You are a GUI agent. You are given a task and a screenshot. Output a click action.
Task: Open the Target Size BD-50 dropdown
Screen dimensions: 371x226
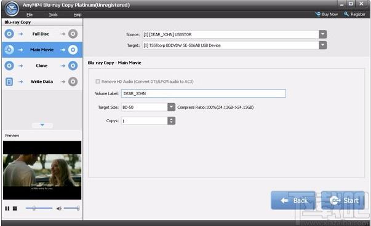pos(171,107)
